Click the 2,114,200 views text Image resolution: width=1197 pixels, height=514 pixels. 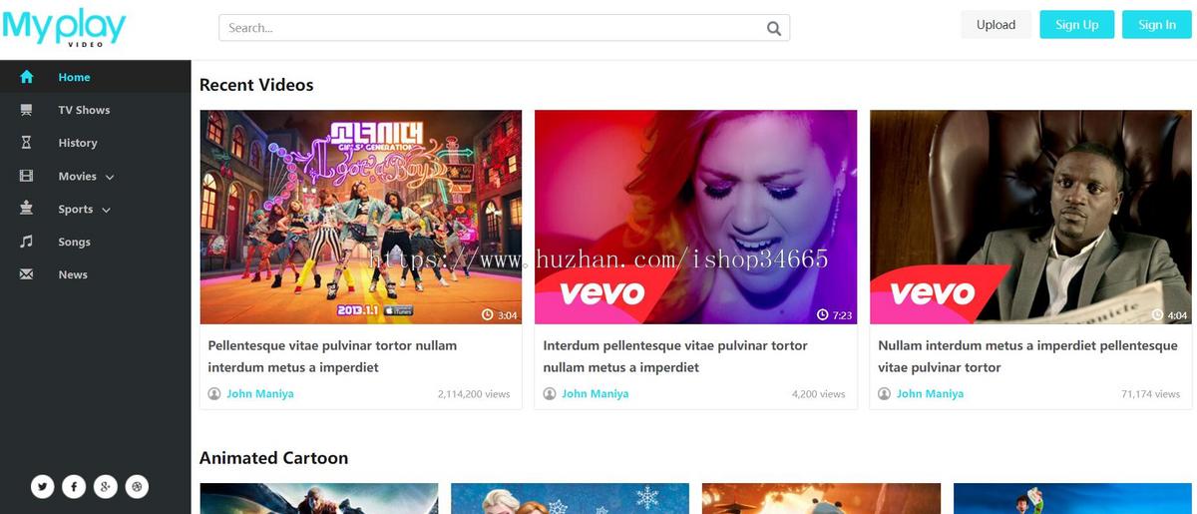[474, 394]
